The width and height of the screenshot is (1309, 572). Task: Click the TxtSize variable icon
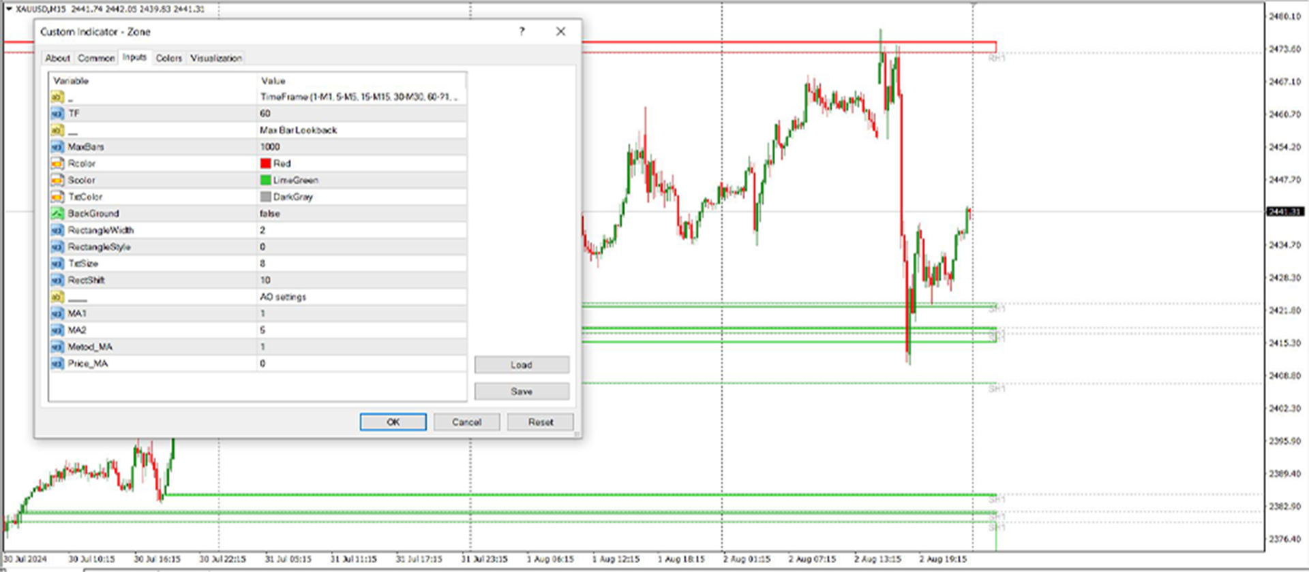click(57, 264)
